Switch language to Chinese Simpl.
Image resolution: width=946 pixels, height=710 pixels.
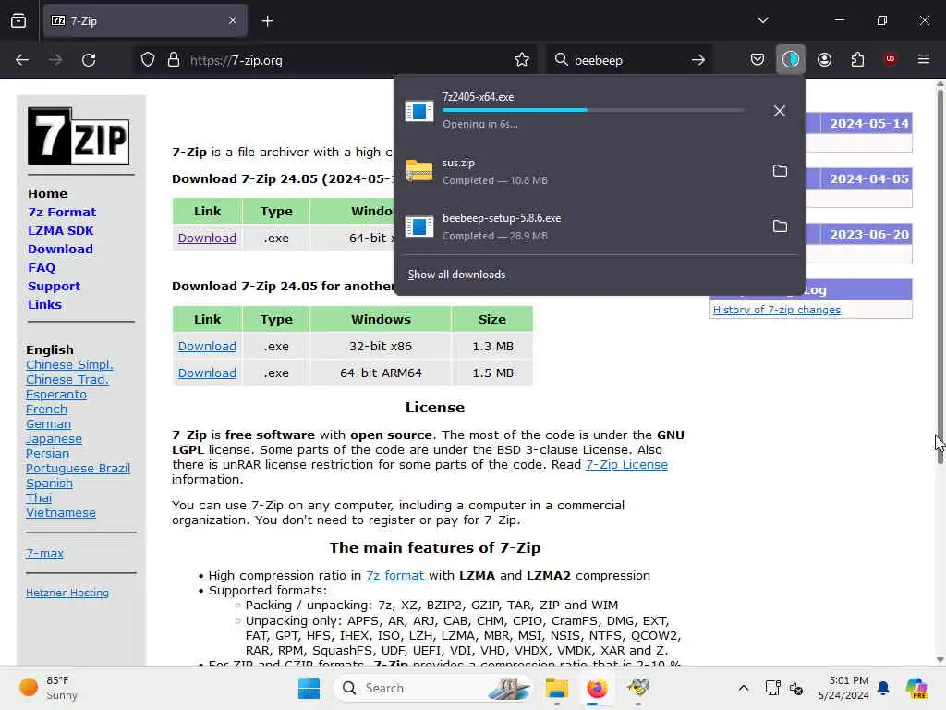coord(69,364)
